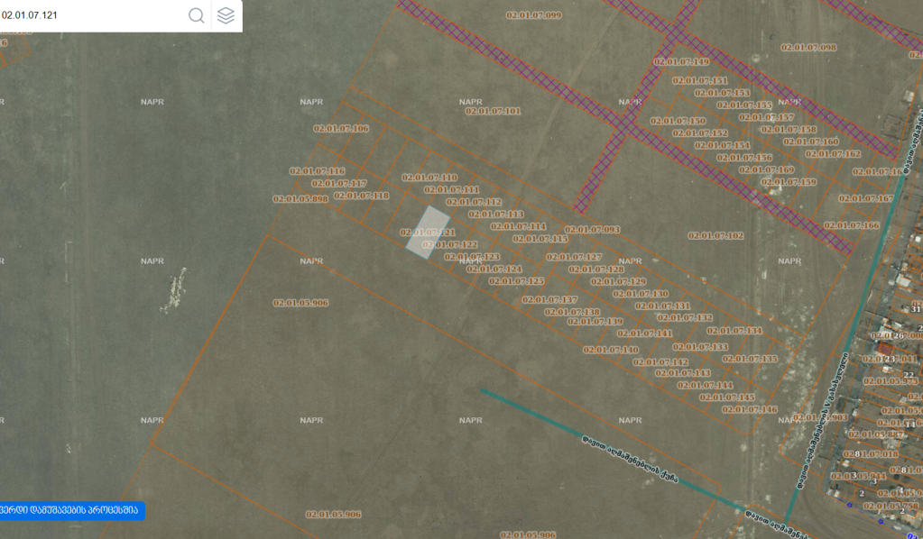Click parcel label 02.01.07.130
The width and height of the screenshot is (923, 539).
pos(641,294)
